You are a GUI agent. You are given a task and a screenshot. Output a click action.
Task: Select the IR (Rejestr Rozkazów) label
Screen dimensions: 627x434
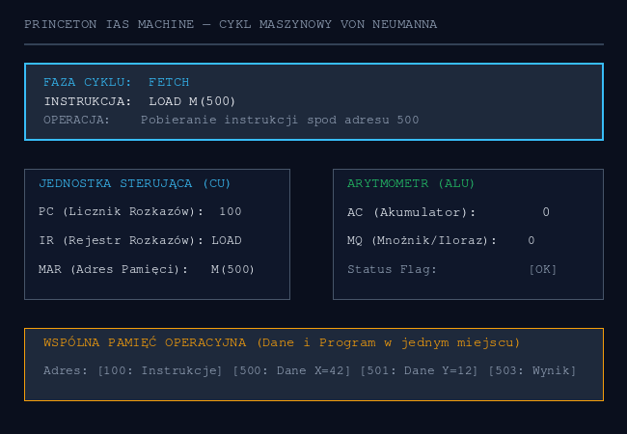point(122,240)
